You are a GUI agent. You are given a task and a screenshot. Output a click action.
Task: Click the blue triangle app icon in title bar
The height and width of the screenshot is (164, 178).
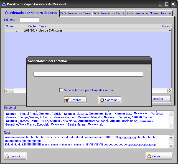(x=4, y=4)
